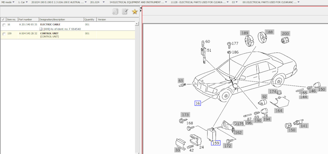
Task: Click callout 65 in the diagram
Action: click(x=181, y=81)
